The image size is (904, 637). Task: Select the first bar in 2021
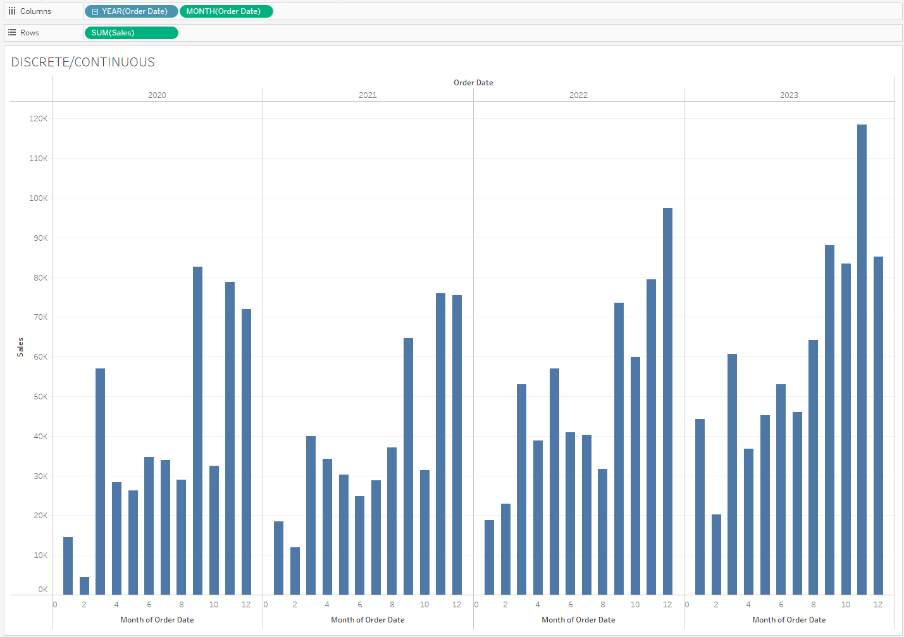(x=278, y=558)
